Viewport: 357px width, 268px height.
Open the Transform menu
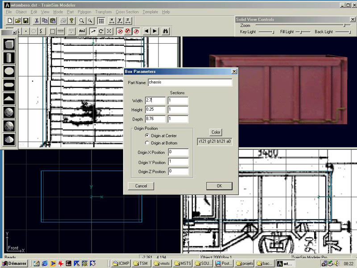(104, 12)
